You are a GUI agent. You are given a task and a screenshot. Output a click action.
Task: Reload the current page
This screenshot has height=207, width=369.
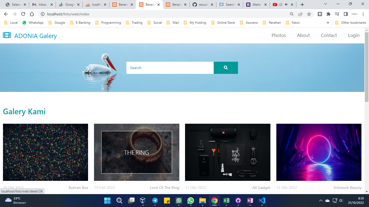(x=23, y=14)
